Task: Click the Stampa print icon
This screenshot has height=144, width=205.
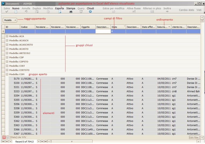Action: (71, 12)
